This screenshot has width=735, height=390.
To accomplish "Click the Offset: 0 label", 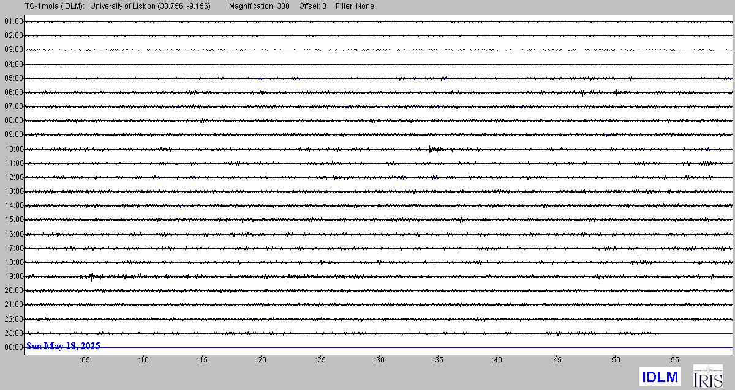I will [312, 6].
